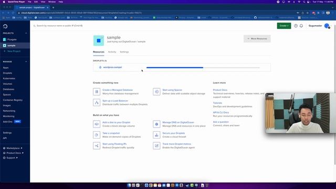The height and width of the screenshot is (189, 336).
Task: Click the search magnifier icon
Action: [34, 26]
